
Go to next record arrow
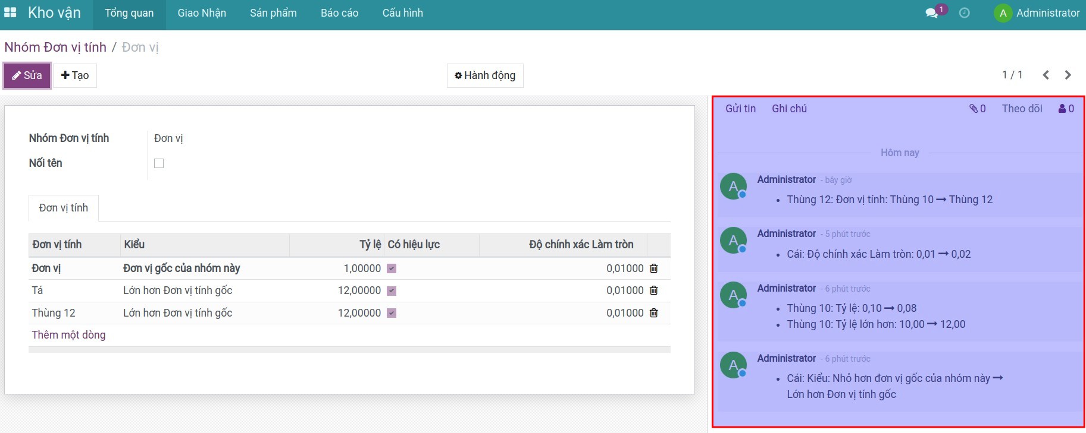(1068, 75)
